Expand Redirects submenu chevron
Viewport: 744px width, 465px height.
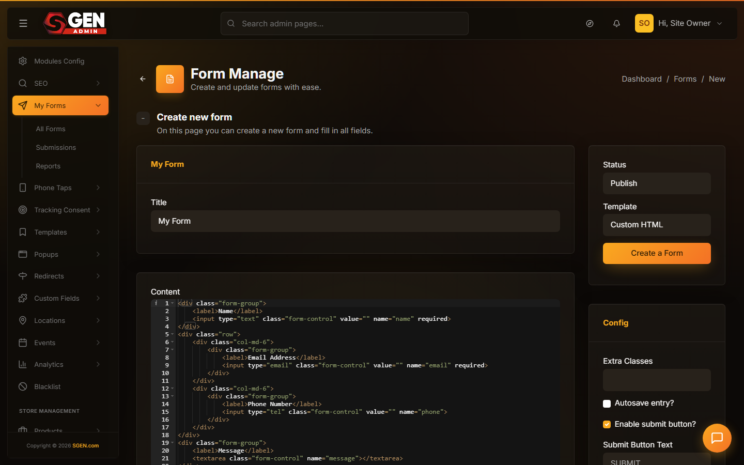point(98,276)
